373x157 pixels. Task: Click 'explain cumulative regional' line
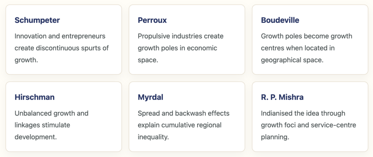[180, 125]
